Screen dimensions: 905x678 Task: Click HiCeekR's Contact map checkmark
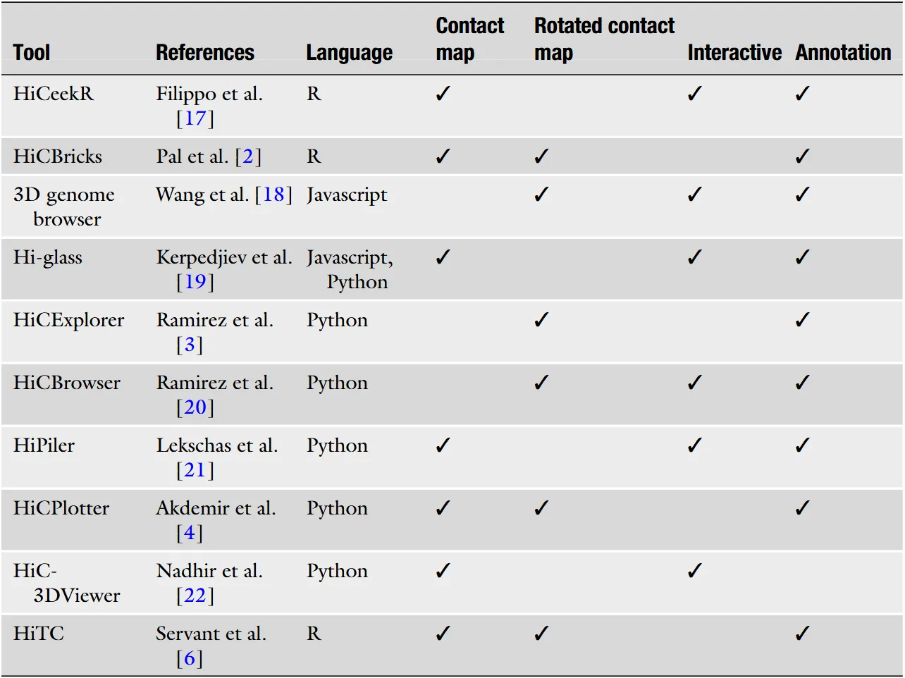[443, 94]
